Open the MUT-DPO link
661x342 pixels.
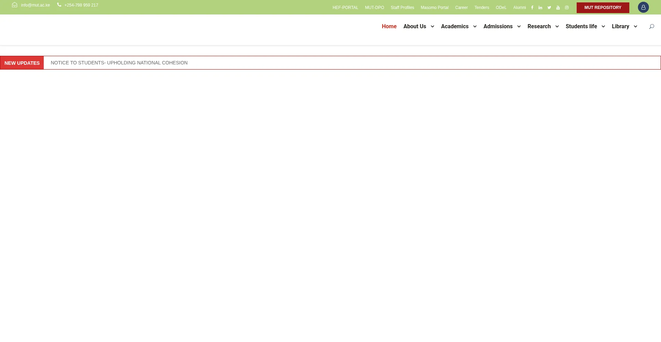375,8
